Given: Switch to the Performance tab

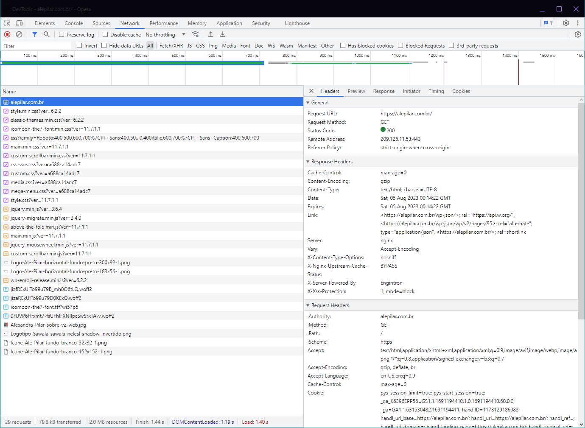Looking at the screenshot, I should (163, 23).
